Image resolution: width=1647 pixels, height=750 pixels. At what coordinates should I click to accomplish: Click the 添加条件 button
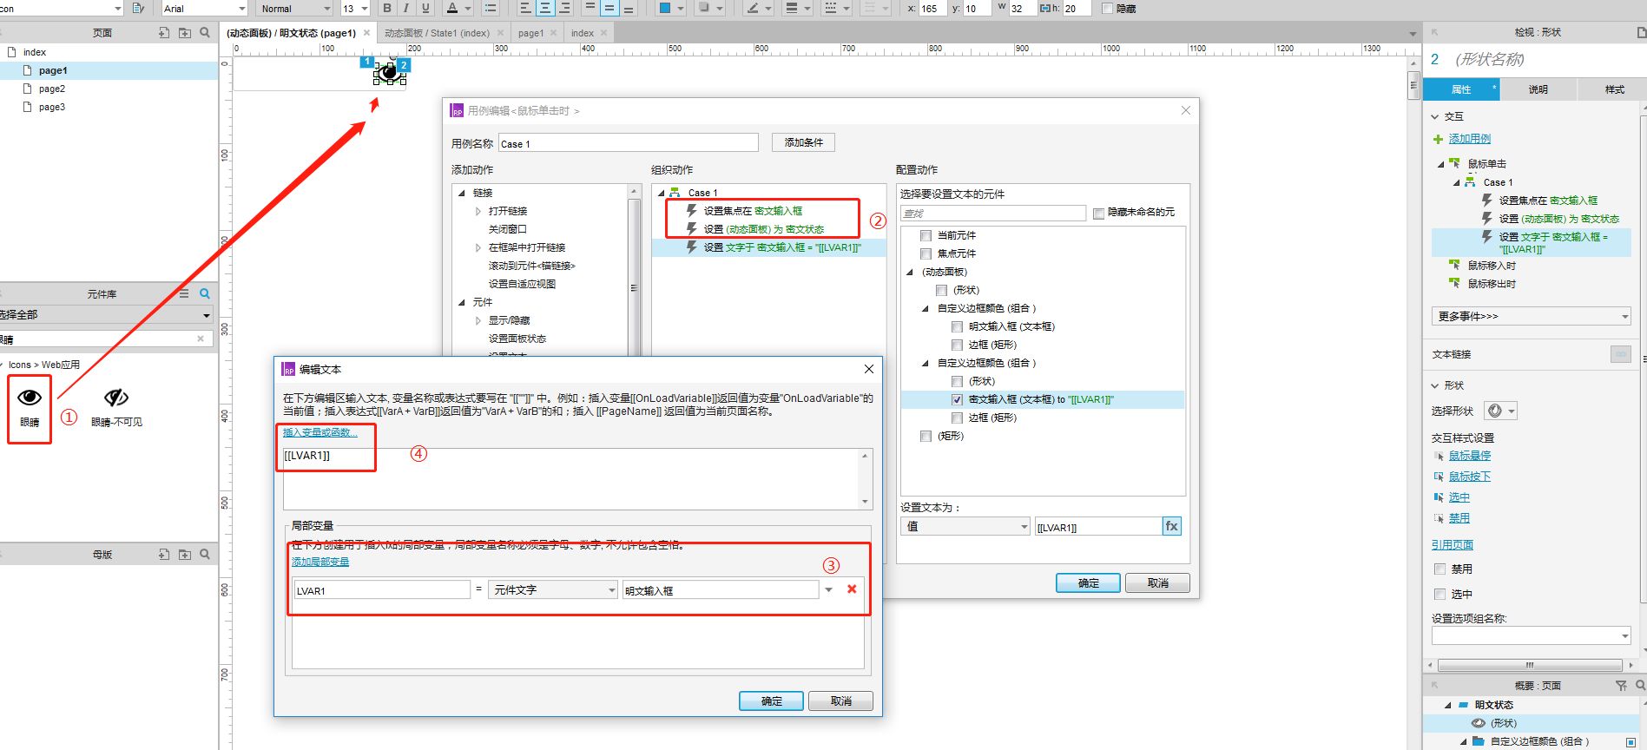click(x=803, y=142)
